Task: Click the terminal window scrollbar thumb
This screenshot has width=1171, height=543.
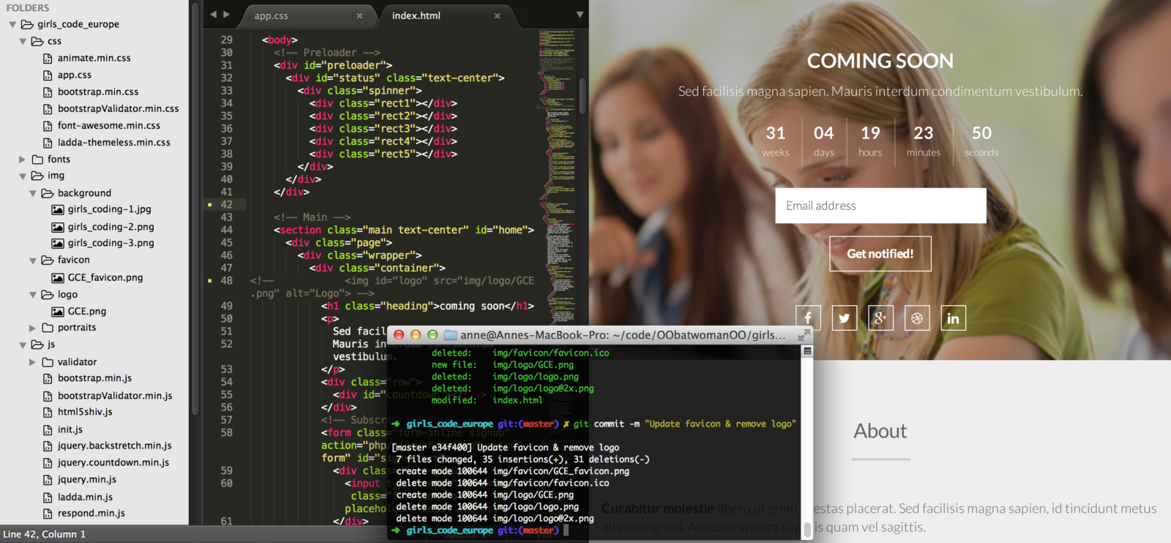Action: (x=807, y=529)
